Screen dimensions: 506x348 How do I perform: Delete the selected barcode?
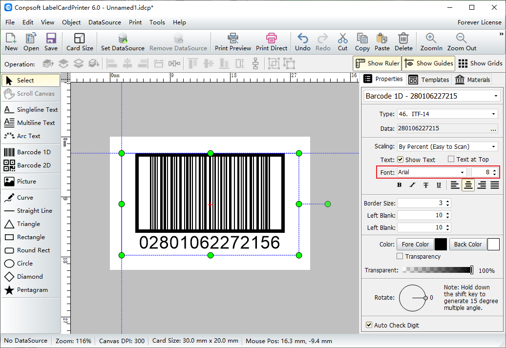(x=403, y=41)
